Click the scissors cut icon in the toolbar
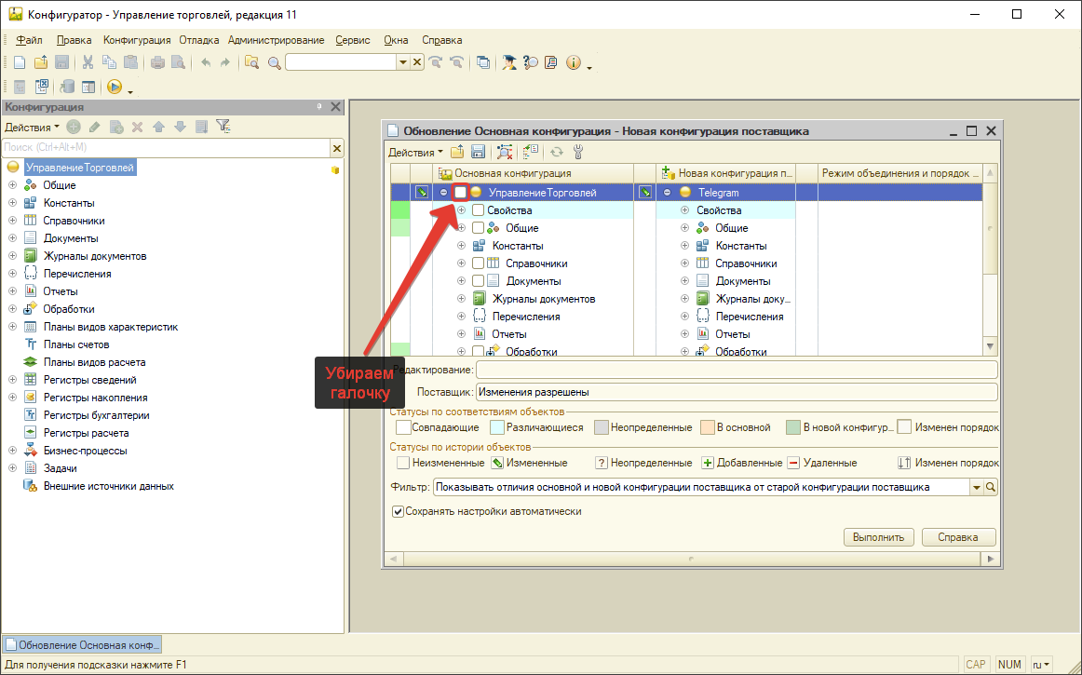The image size is (1082, 675). coord(88,62)
